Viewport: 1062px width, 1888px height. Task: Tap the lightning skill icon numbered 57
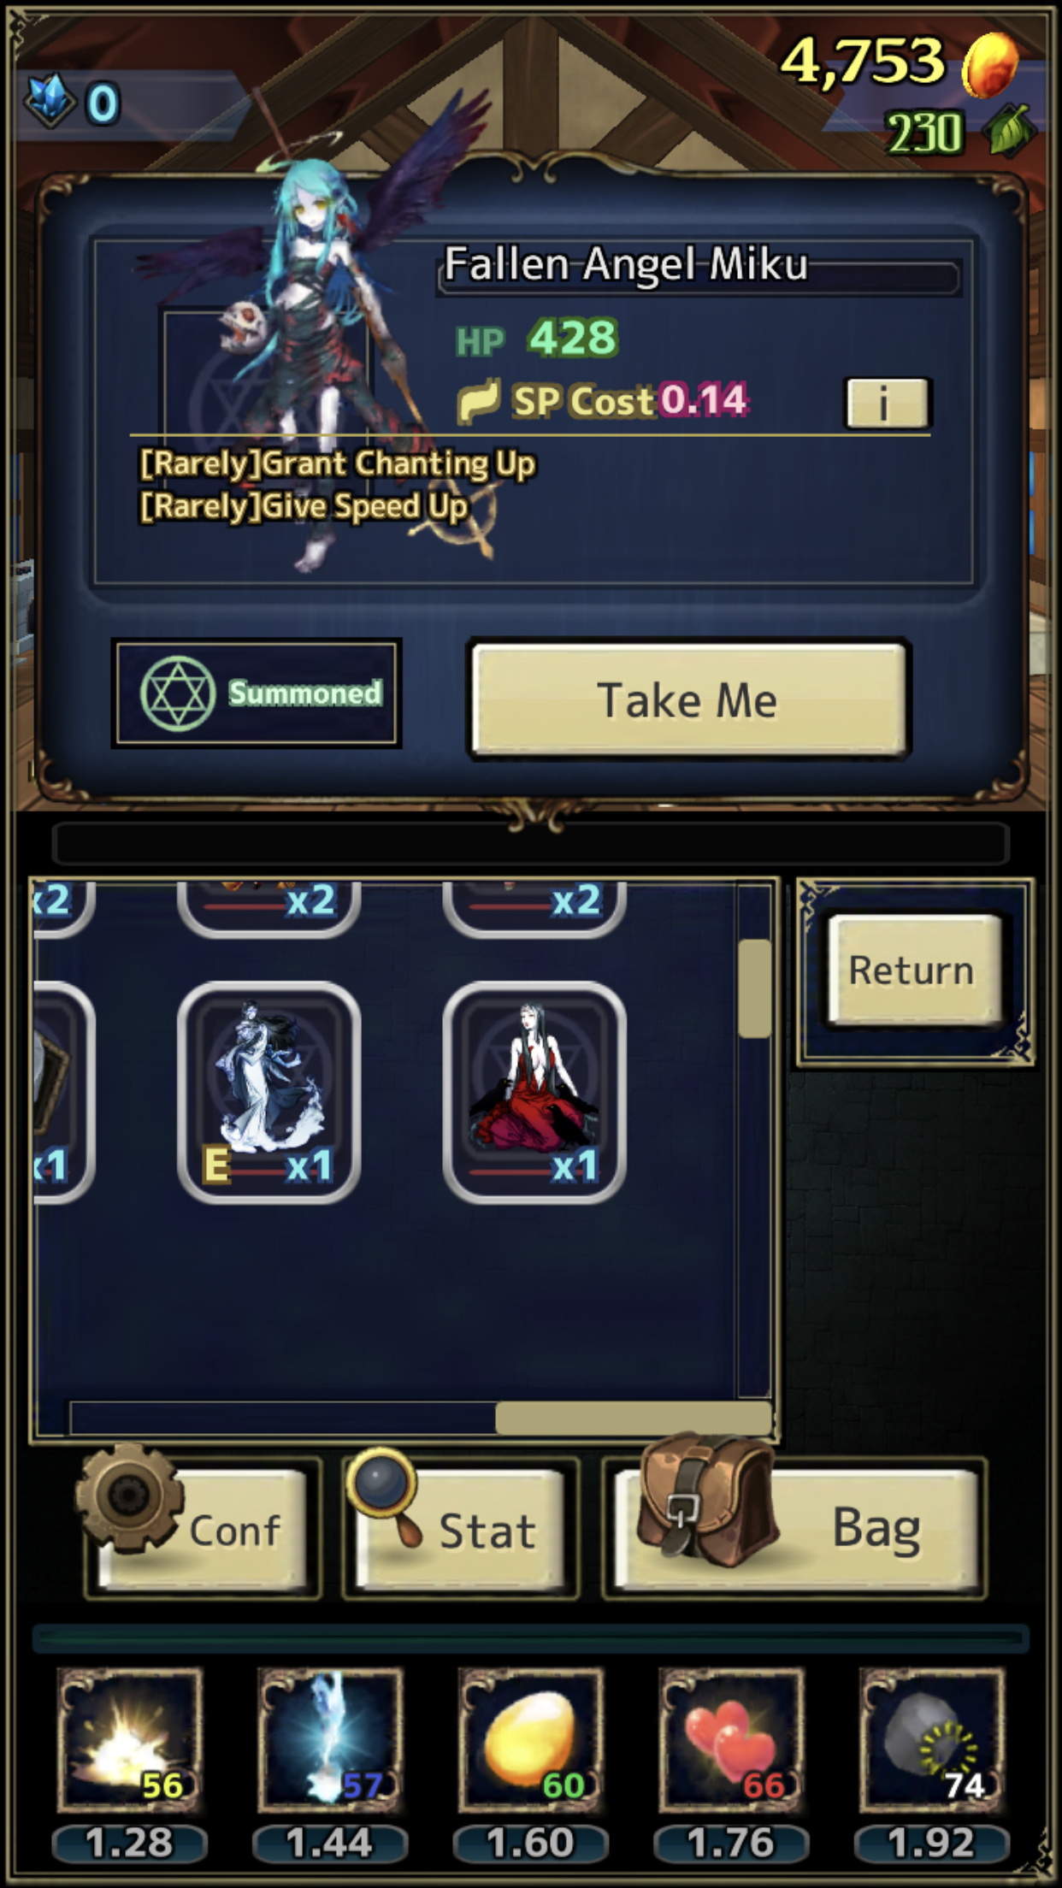pyautogui.click(x=330, y=1740)
